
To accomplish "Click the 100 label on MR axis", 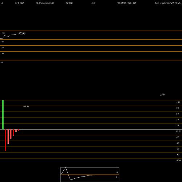I will (x=178, y=102).
